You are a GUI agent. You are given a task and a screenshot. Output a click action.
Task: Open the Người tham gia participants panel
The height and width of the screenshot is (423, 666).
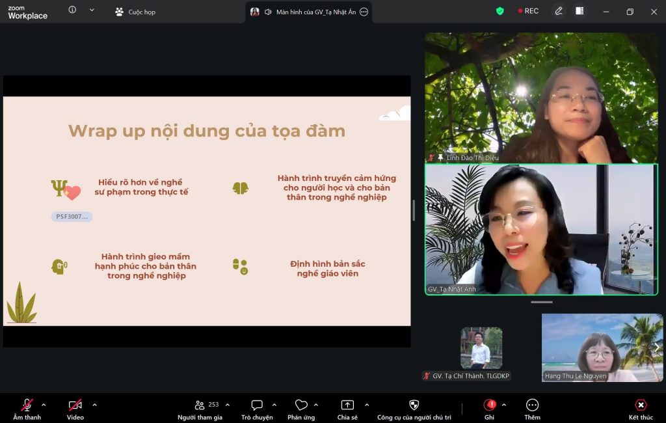click(200, 405)
